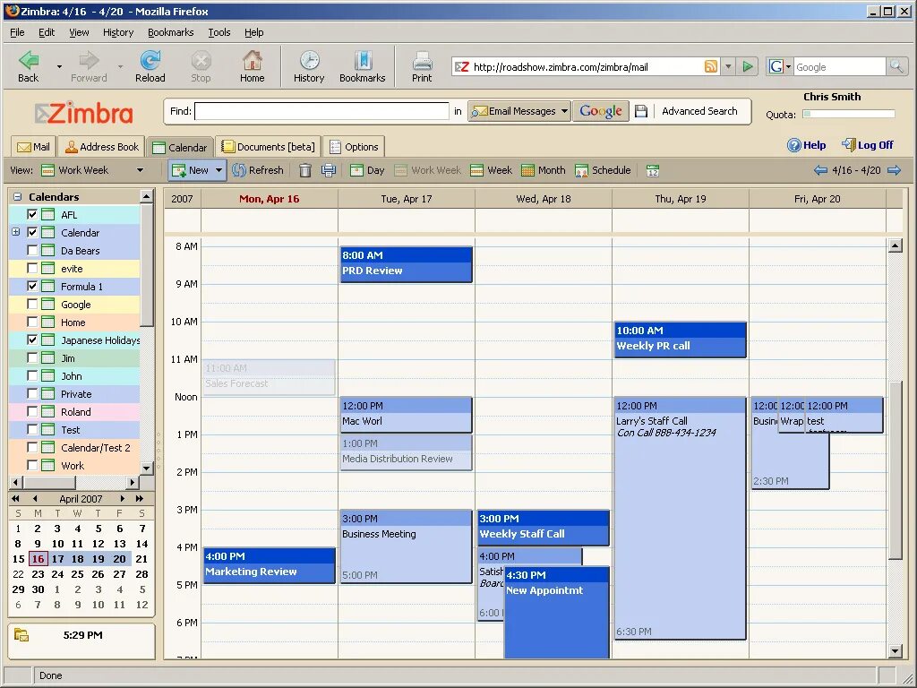Go to previous week with left arrow
Viewport: 917px width, 688px height.
click(820, 170)
